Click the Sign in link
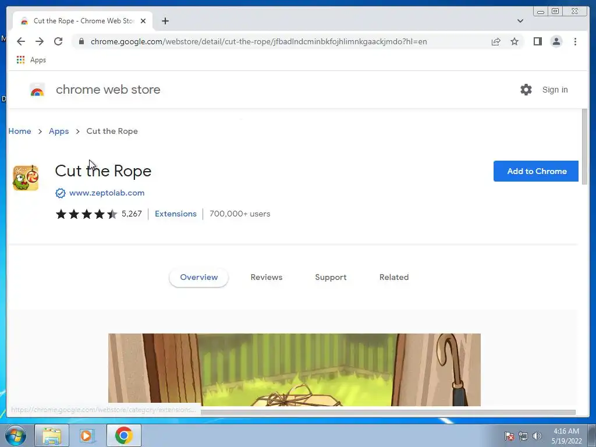Viewport: 596px width, 447px height. 555,90
